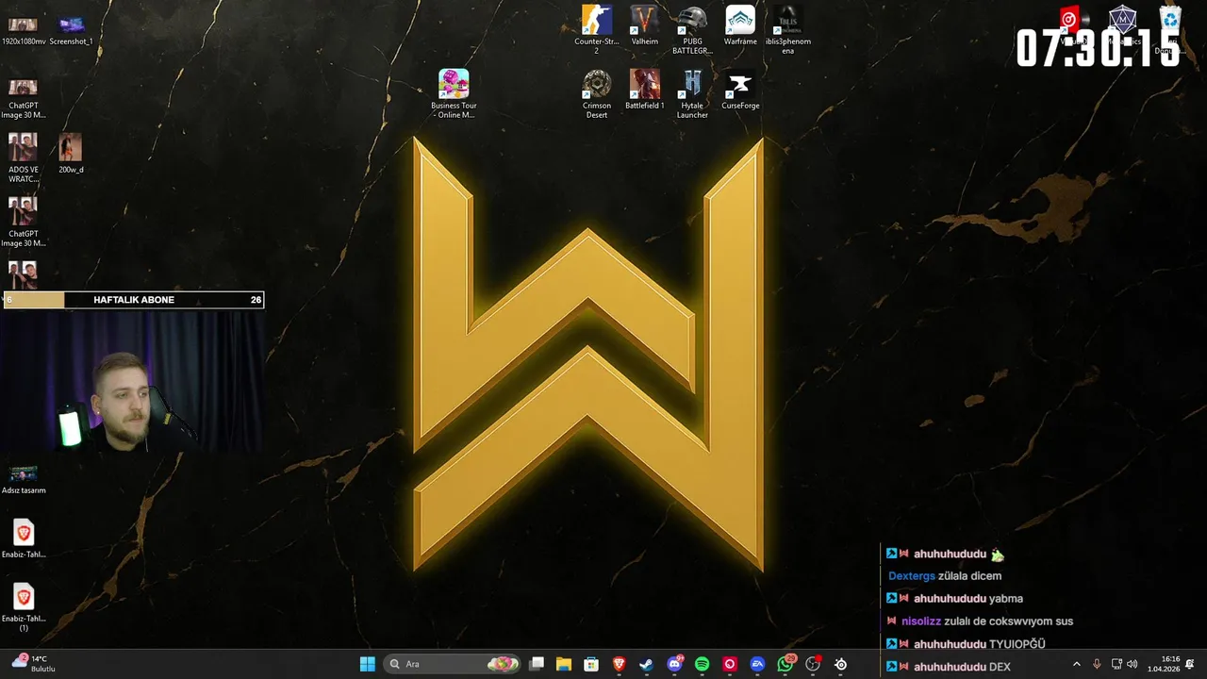Open the CurseForge desktop shortcut
The height and width of the screenshot is (679, 1207).
pos(740,90)
